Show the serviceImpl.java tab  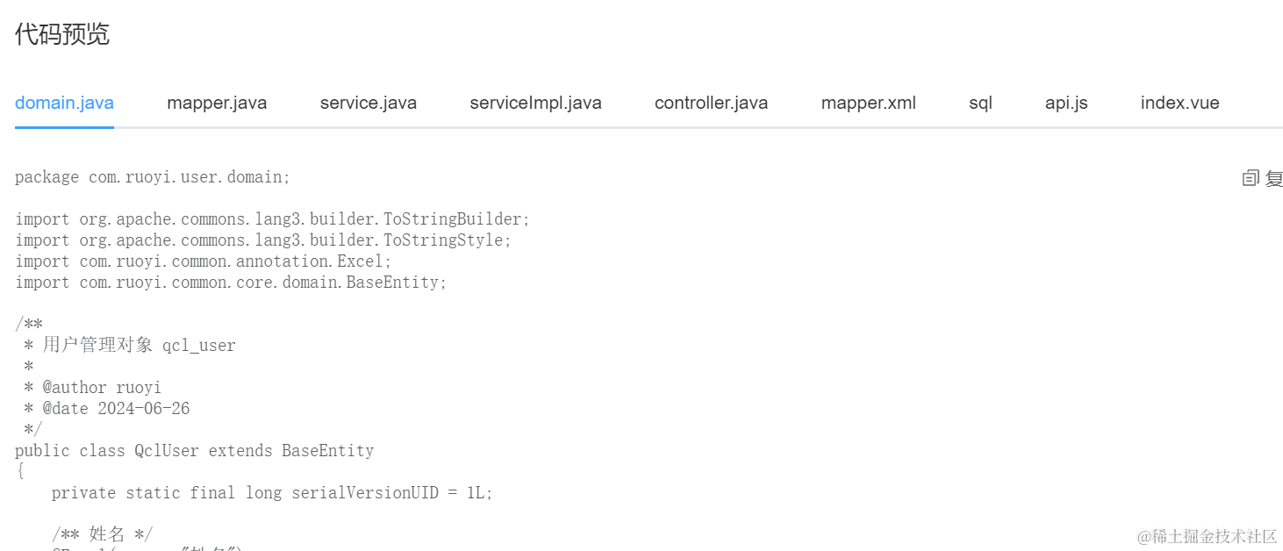(x=535, y=103)
